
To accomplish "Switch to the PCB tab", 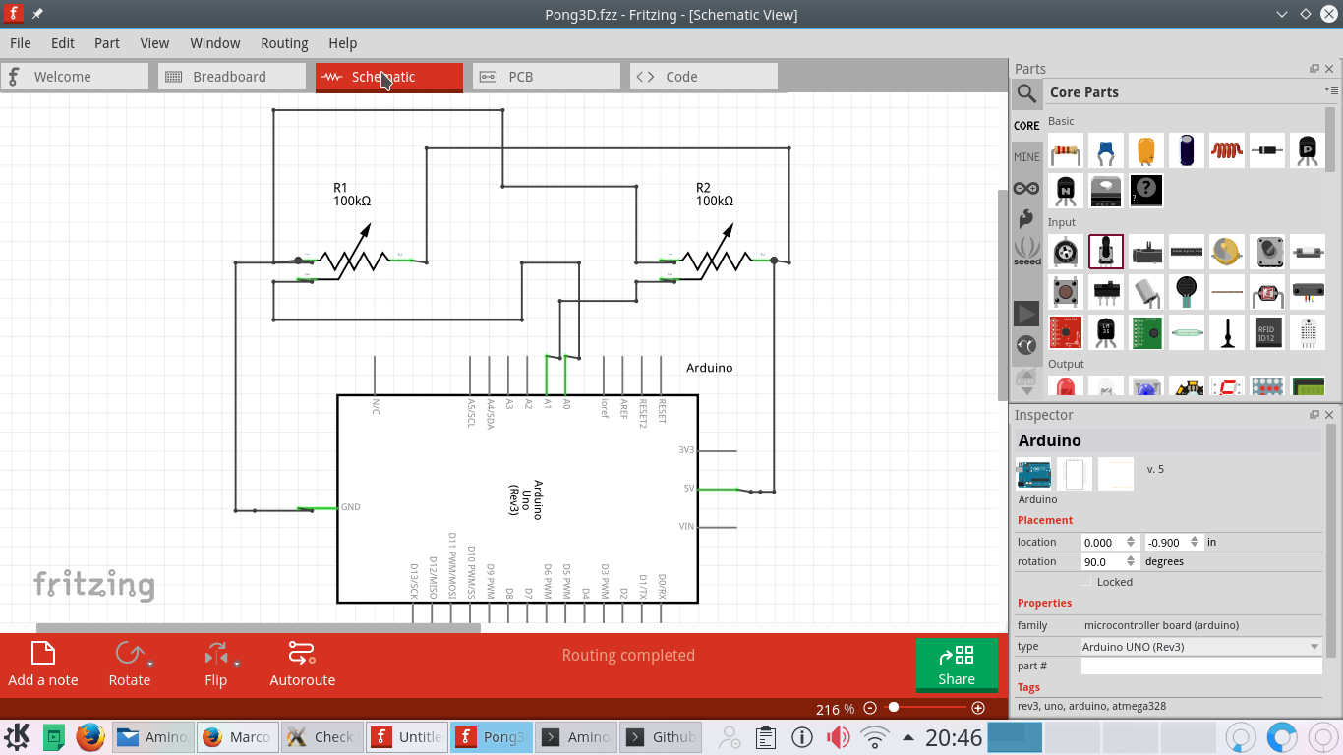I will click(547, 77).
